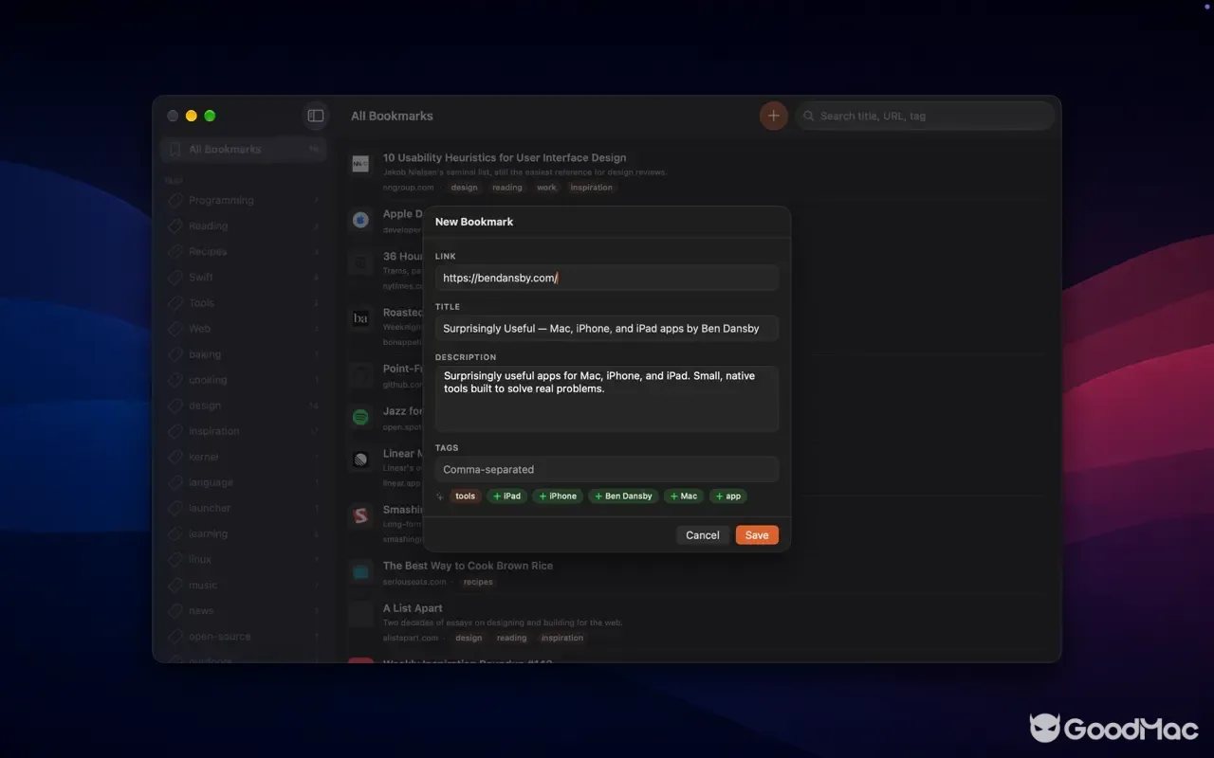Click the magnifier icon in the search bar
The image size is (1214, 758).
809,116
